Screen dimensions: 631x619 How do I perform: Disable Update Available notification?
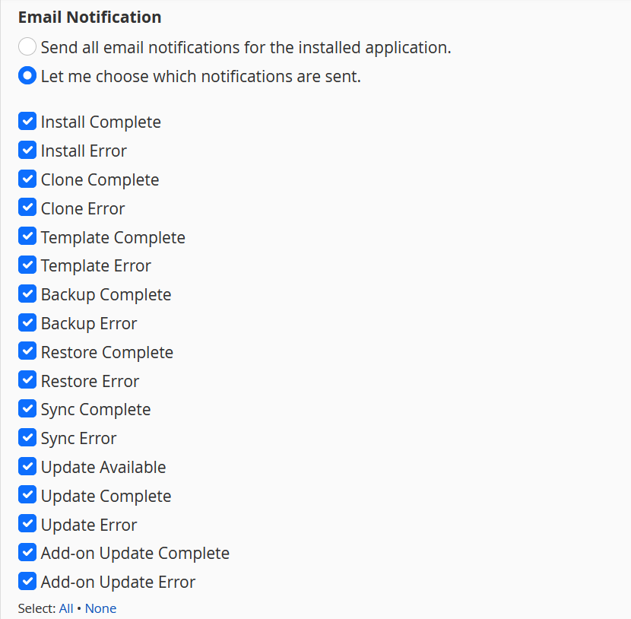(27, 466)
